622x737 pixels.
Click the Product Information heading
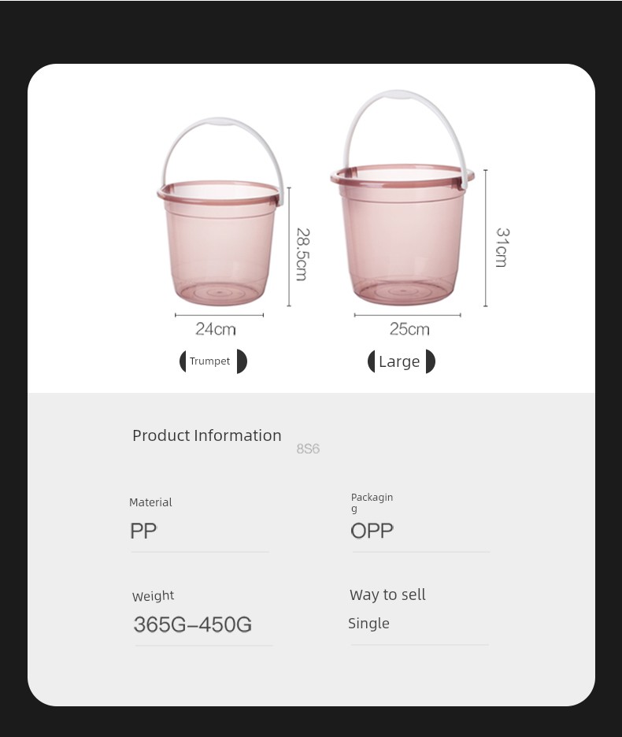206,435
